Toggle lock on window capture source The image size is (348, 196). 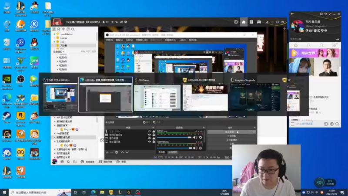[154, 138]
